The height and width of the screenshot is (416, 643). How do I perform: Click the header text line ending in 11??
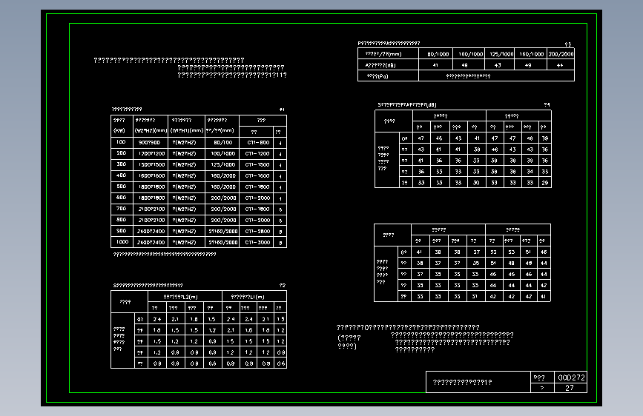coord(232,76)
